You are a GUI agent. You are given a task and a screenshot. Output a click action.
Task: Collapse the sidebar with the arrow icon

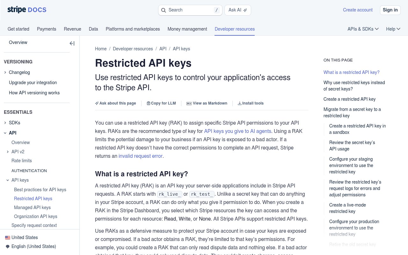72,43
